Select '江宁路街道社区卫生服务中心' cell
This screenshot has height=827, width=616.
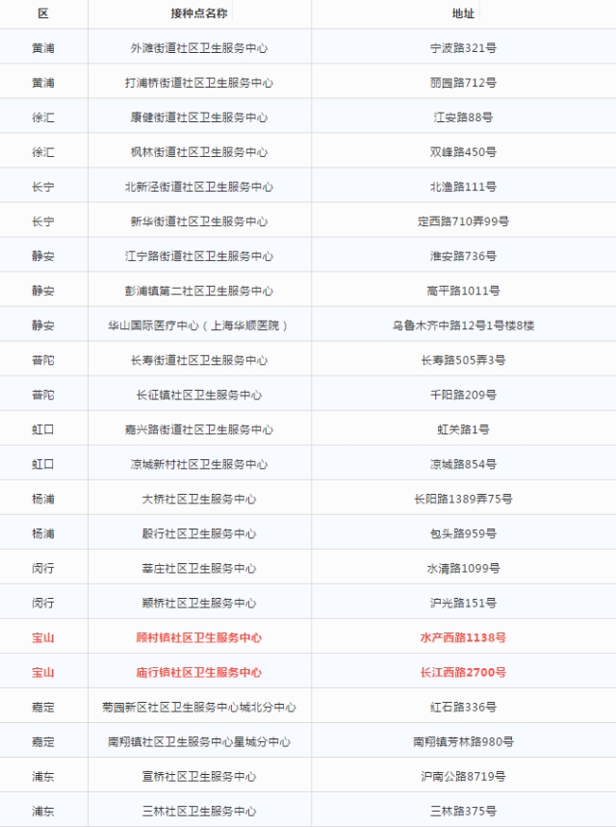tap(199, 256)
